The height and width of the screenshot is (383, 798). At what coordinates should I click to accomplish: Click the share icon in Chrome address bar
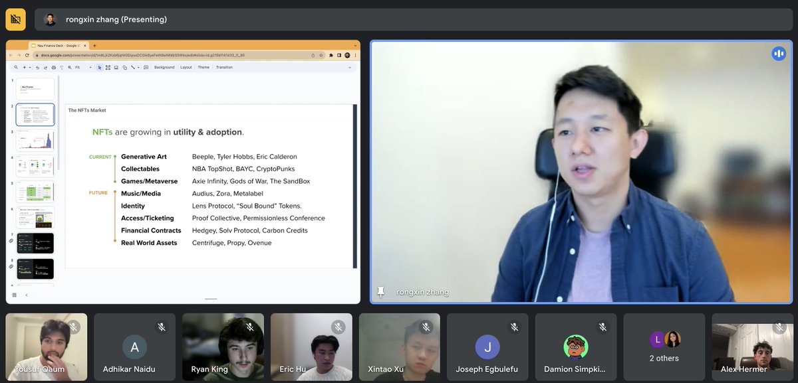(x=313, y=55)
